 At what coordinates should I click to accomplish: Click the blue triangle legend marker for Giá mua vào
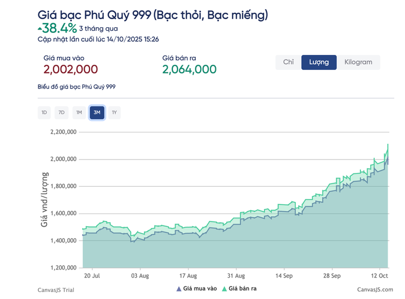[x=178, y=288]
